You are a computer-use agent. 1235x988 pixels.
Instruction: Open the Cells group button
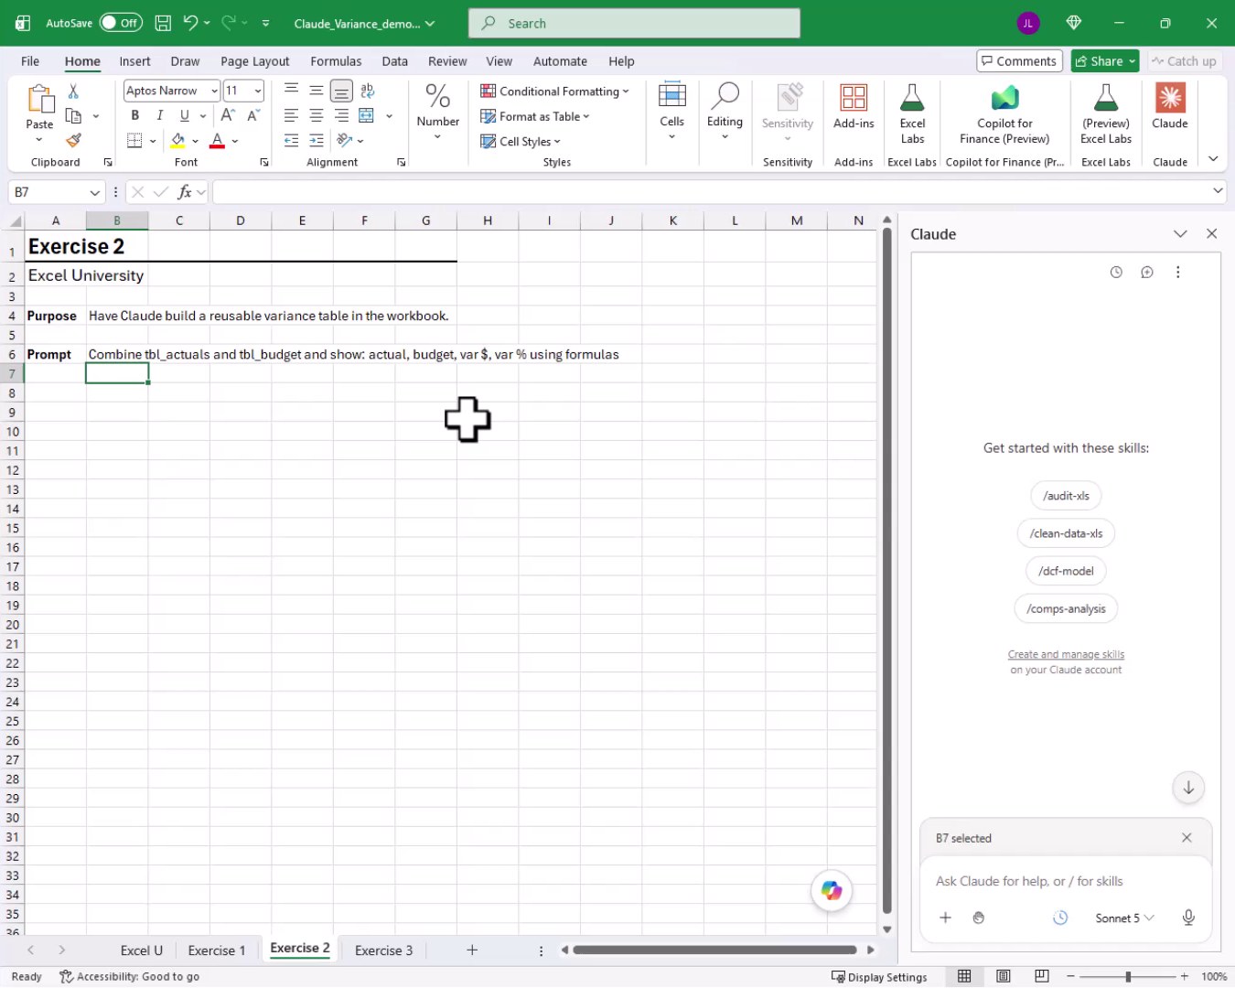(671, 110)
